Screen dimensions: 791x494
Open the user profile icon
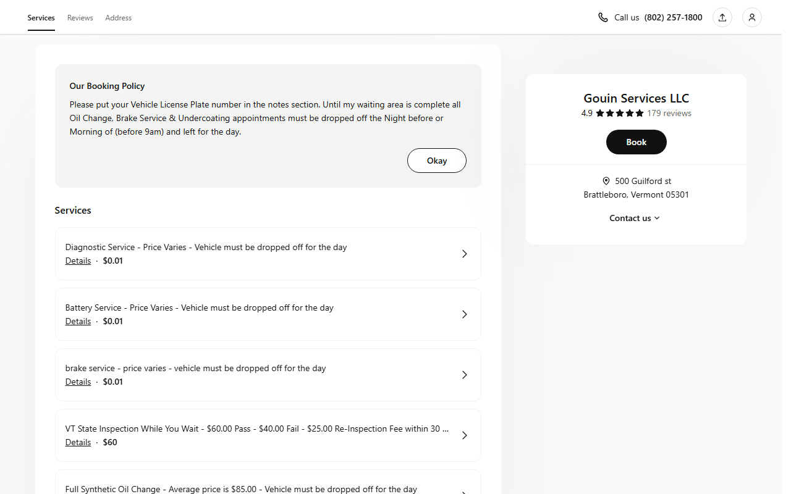pos(752,17)
